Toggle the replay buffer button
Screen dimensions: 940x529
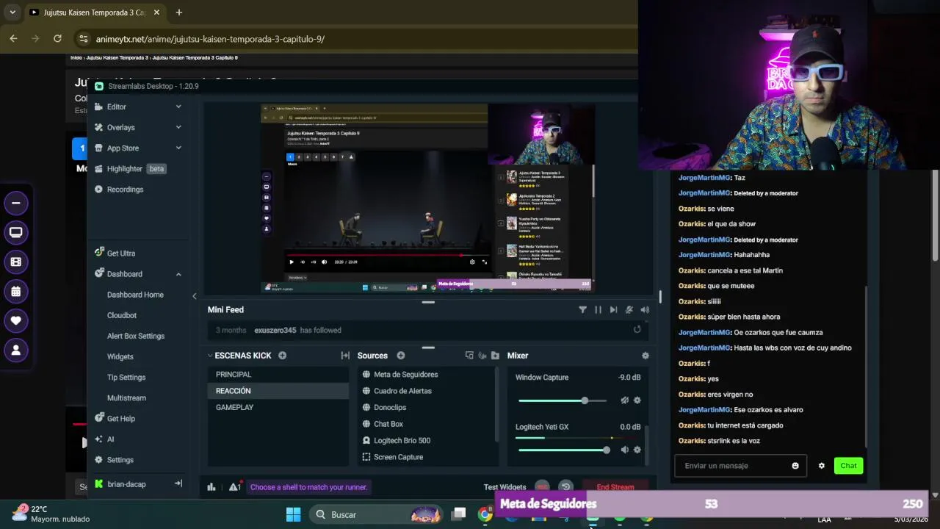click(x=565, y=486)
